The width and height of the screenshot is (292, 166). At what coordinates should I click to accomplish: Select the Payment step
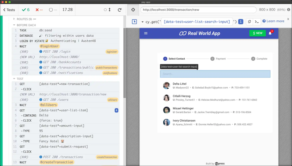point(218,59)
